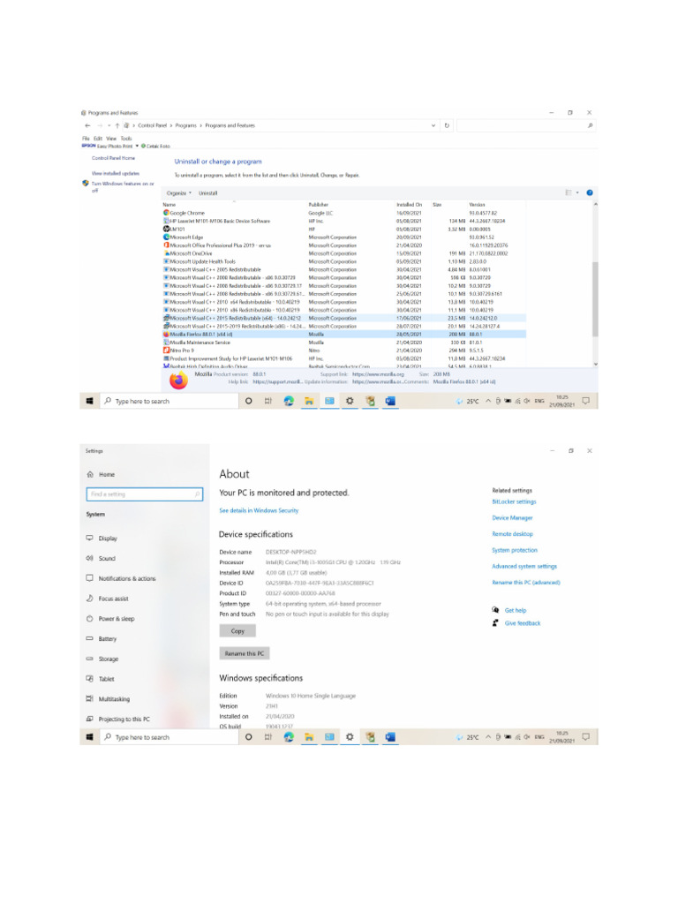
Task: Select Storage in the Settings sidebar
Action: [109, 659]
